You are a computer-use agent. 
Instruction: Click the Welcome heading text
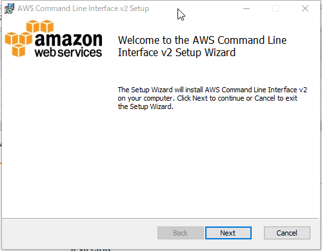[202, 46]
